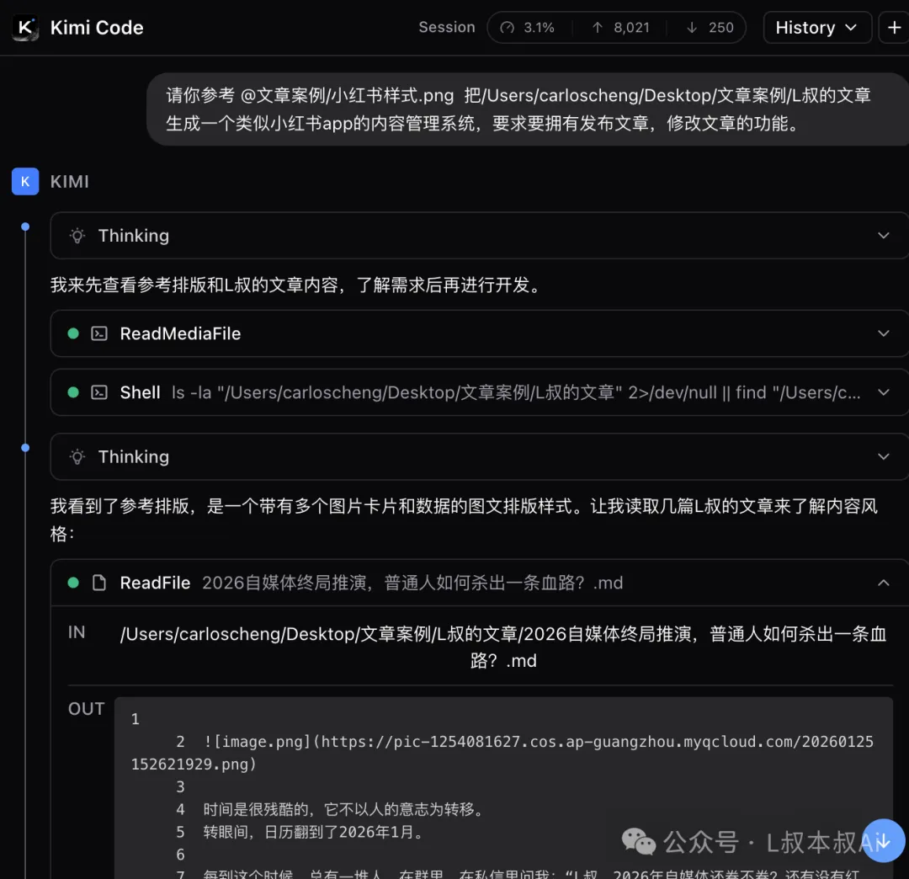The width and height of the screenshot is (909, 879).
Task: Click the user prompt message bubble
Action: click(528, 109)
